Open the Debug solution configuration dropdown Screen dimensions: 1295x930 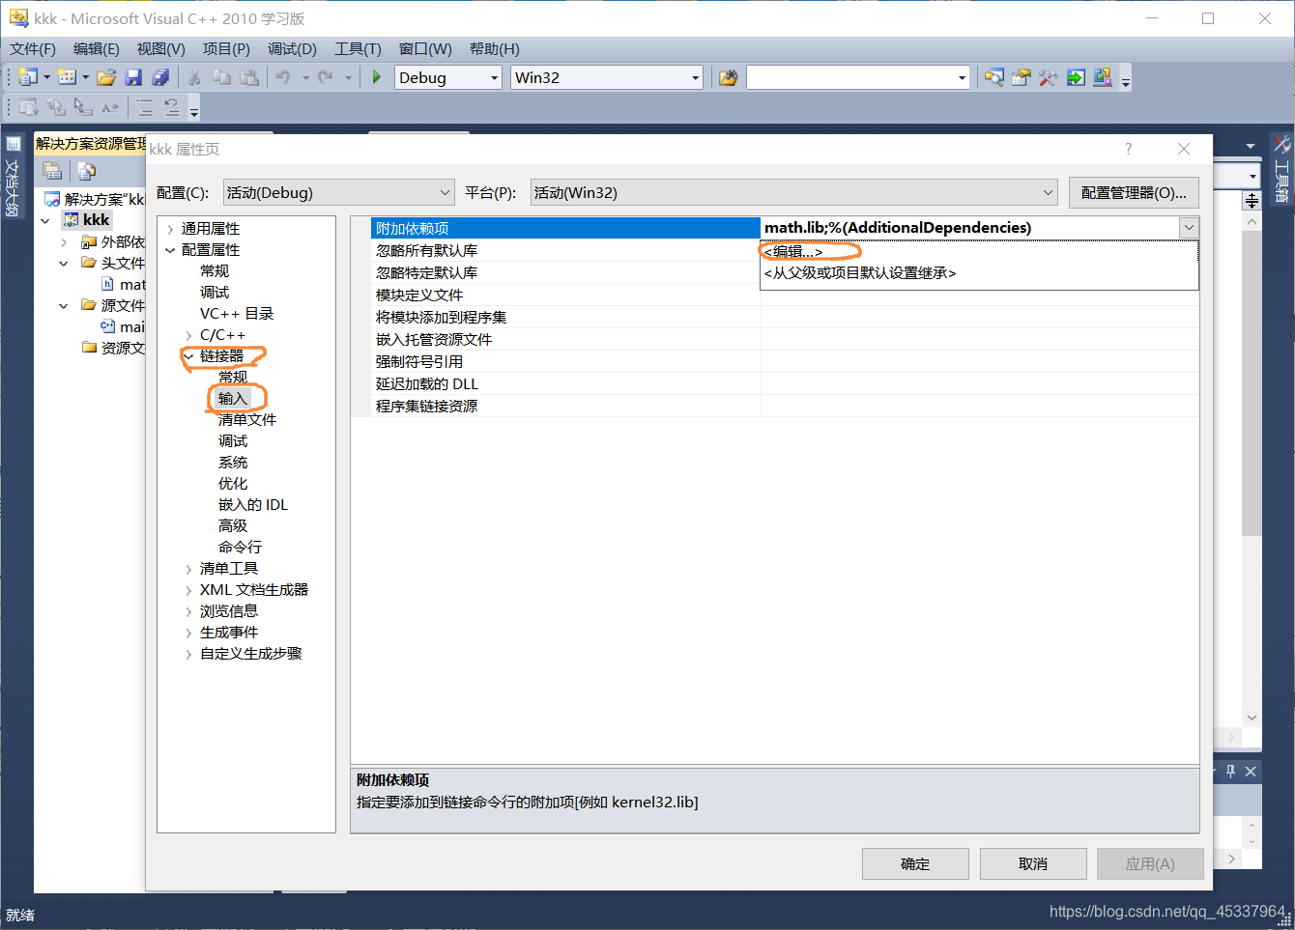pyautogui.click(x=448, y=77)
